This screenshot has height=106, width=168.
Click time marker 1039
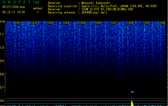pos(146,23)
